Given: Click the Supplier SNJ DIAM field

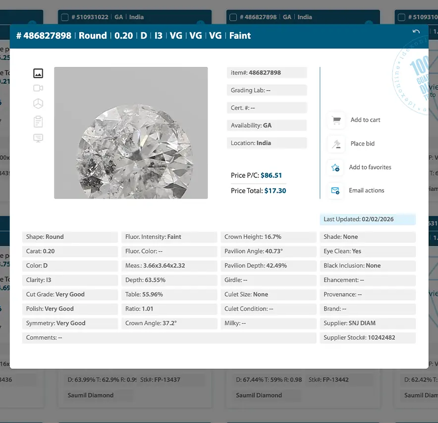Looking at the screenshot, I should tap(368, 323).
